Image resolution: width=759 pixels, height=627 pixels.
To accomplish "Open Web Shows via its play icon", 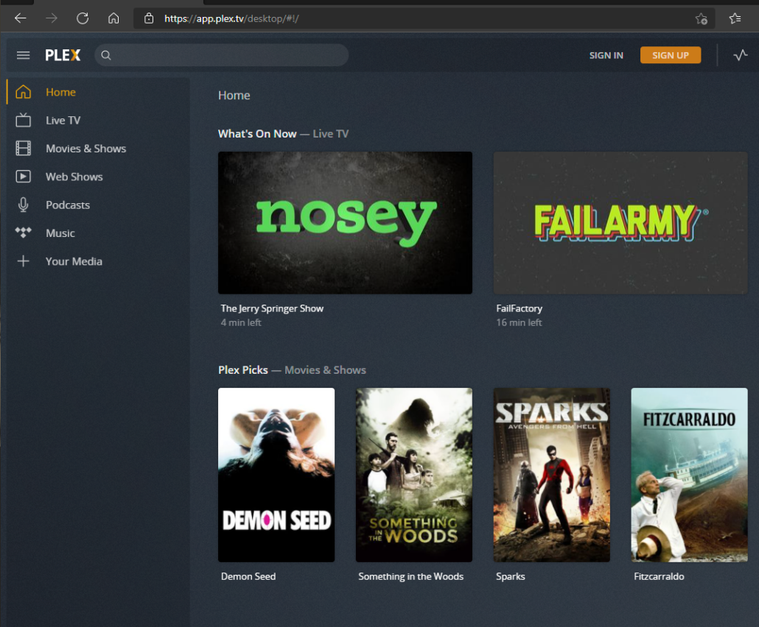I will click(23, 177).
